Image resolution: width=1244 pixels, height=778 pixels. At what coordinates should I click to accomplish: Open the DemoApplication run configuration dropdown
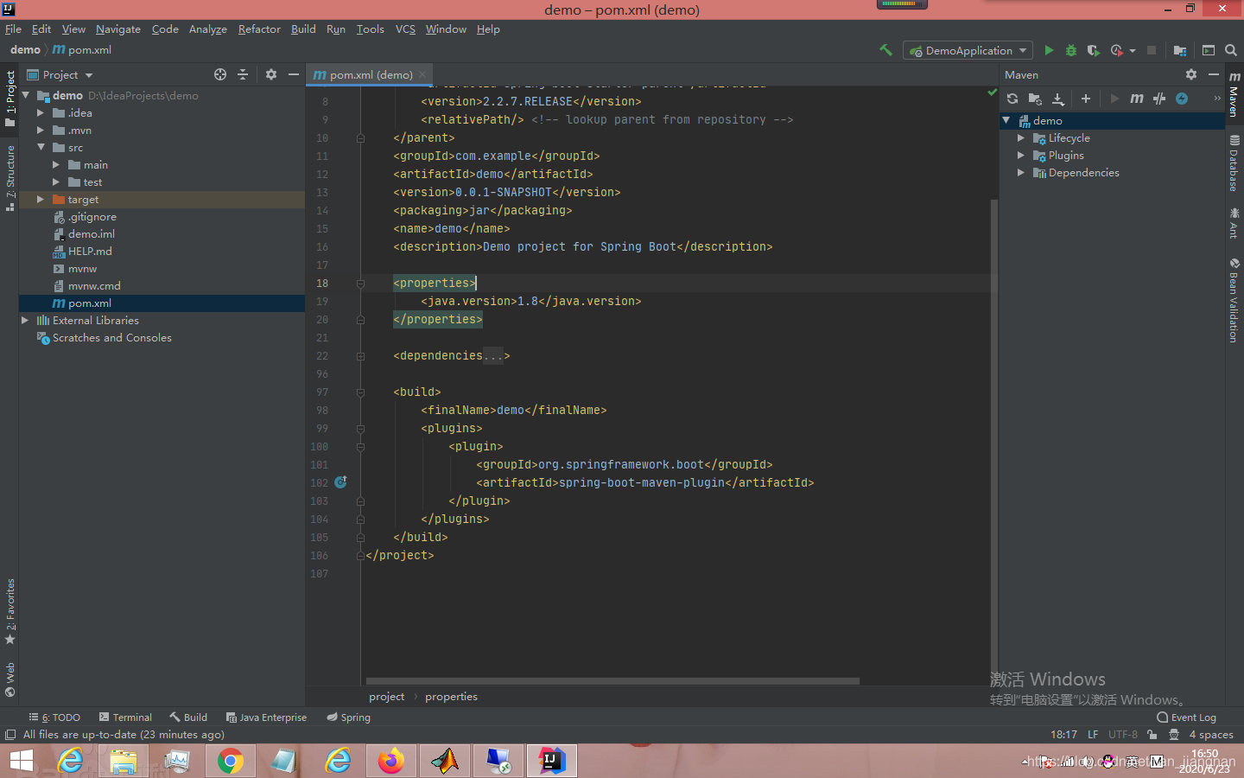[967, 50]
